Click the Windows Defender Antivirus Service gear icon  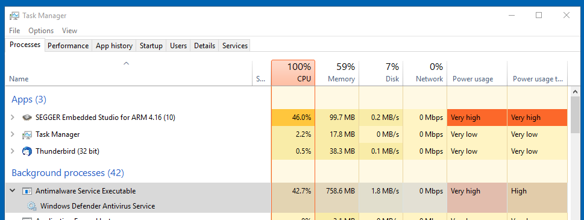32,206
